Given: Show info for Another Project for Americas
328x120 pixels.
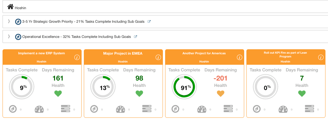Looking at the screenshot, I should pos(239,57).
